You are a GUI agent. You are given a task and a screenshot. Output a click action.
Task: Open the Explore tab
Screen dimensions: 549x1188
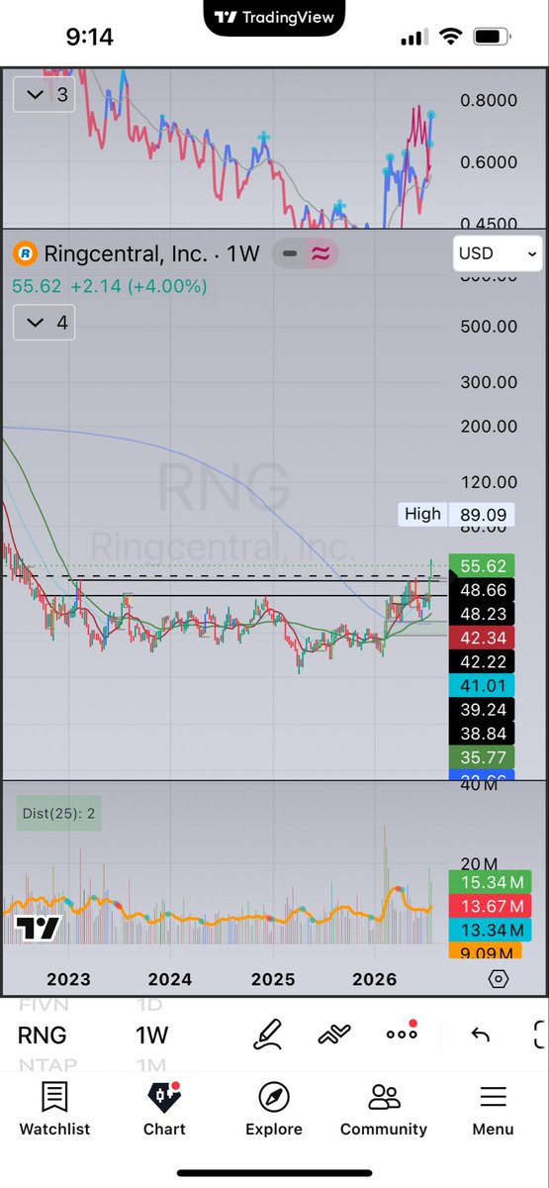[x=274, y=1108]
